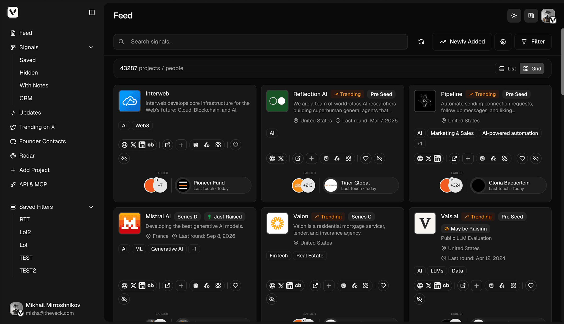The width and height of the screenshot is (564, 324).
Task: Open the user avatar at top right
Action: pos(548,16)
